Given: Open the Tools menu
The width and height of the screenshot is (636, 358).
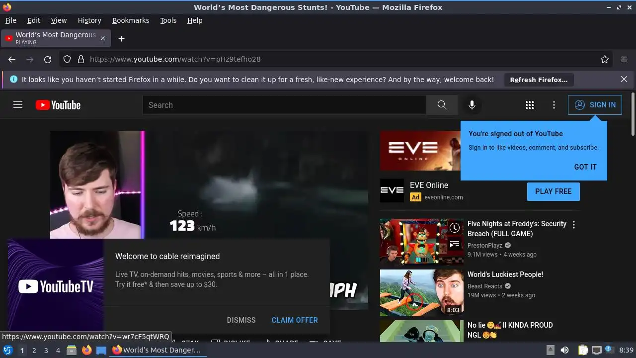Looking at the screenshot, I should click(x=168, y=20).
